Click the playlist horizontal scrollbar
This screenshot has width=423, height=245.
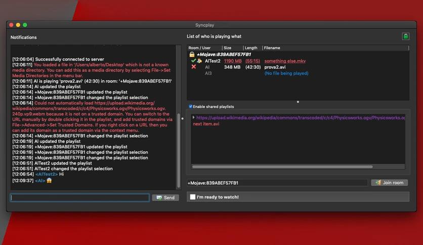[x=282, y=167]
